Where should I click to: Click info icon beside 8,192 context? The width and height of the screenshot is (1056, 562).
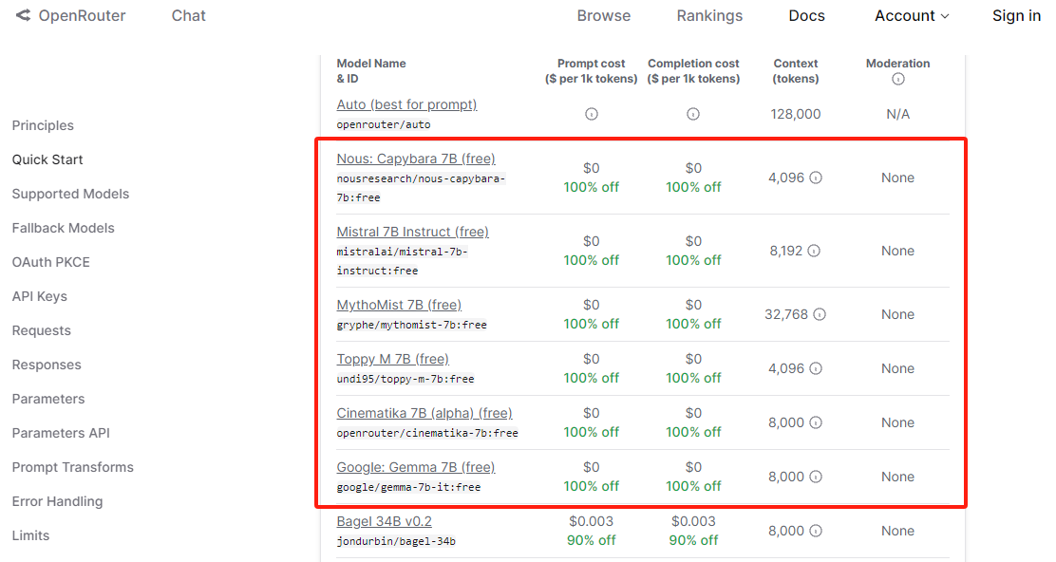[x=814, y=251]
